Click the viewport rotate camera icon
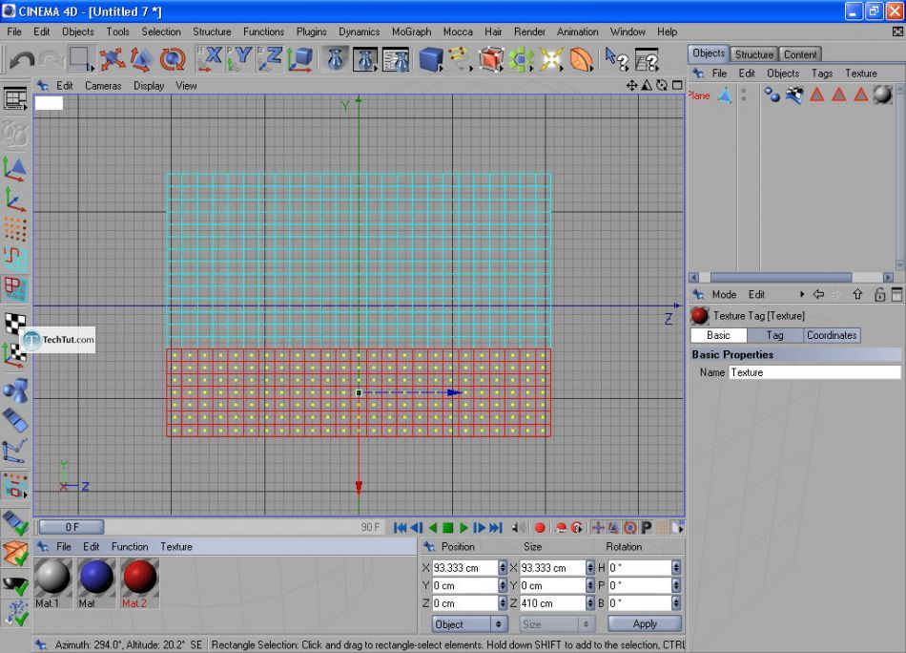This screenshot has height=653, width=906. (662, 86)
